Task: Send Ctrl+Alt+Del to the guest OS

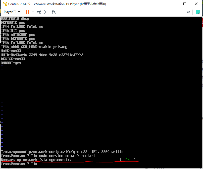Action: (x=39, y=12)
